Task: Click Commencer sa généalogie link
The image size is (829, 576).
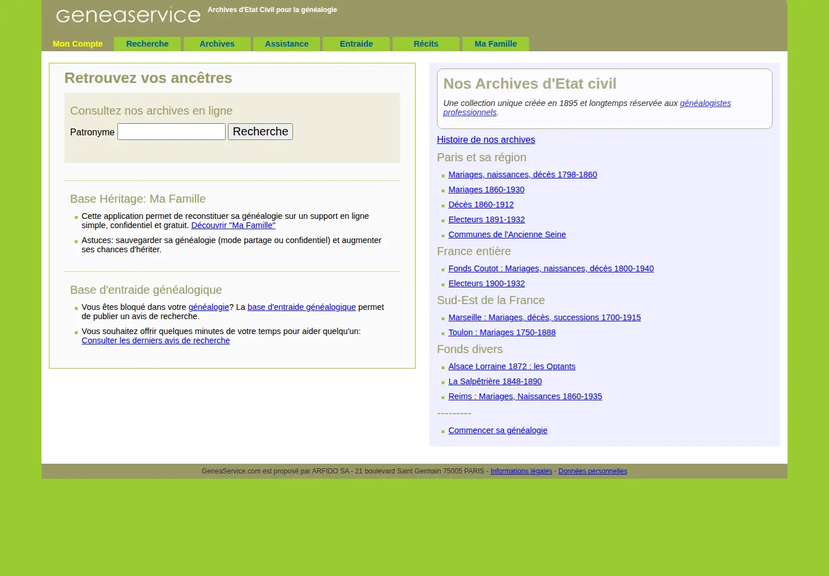Action: 498,430
